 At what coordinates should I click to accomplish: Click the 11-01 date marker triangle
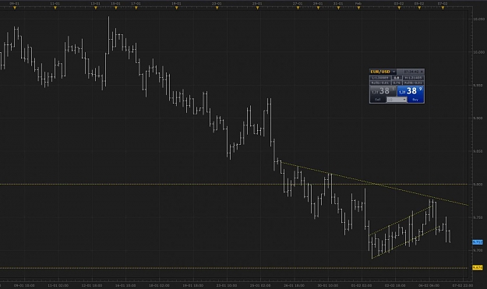[55, 8]
